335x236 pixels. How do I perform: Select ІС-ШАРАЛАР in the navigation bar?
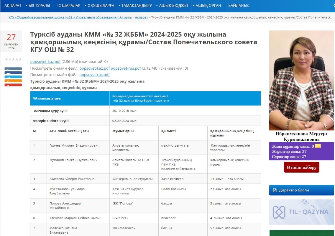(x=69, y=6)
